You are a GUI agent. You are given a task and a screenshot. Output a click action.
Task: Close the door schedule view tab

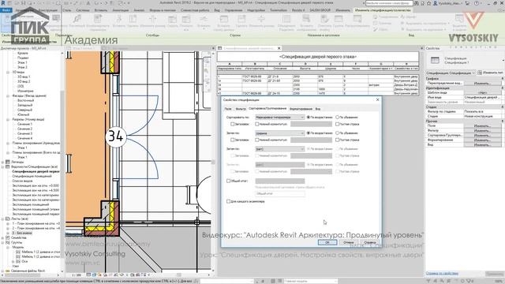pos(279,48)
